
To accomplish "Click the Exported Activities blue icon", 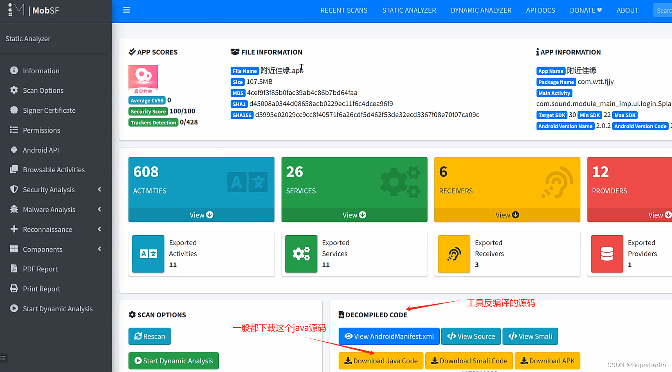I will [148, 254].
